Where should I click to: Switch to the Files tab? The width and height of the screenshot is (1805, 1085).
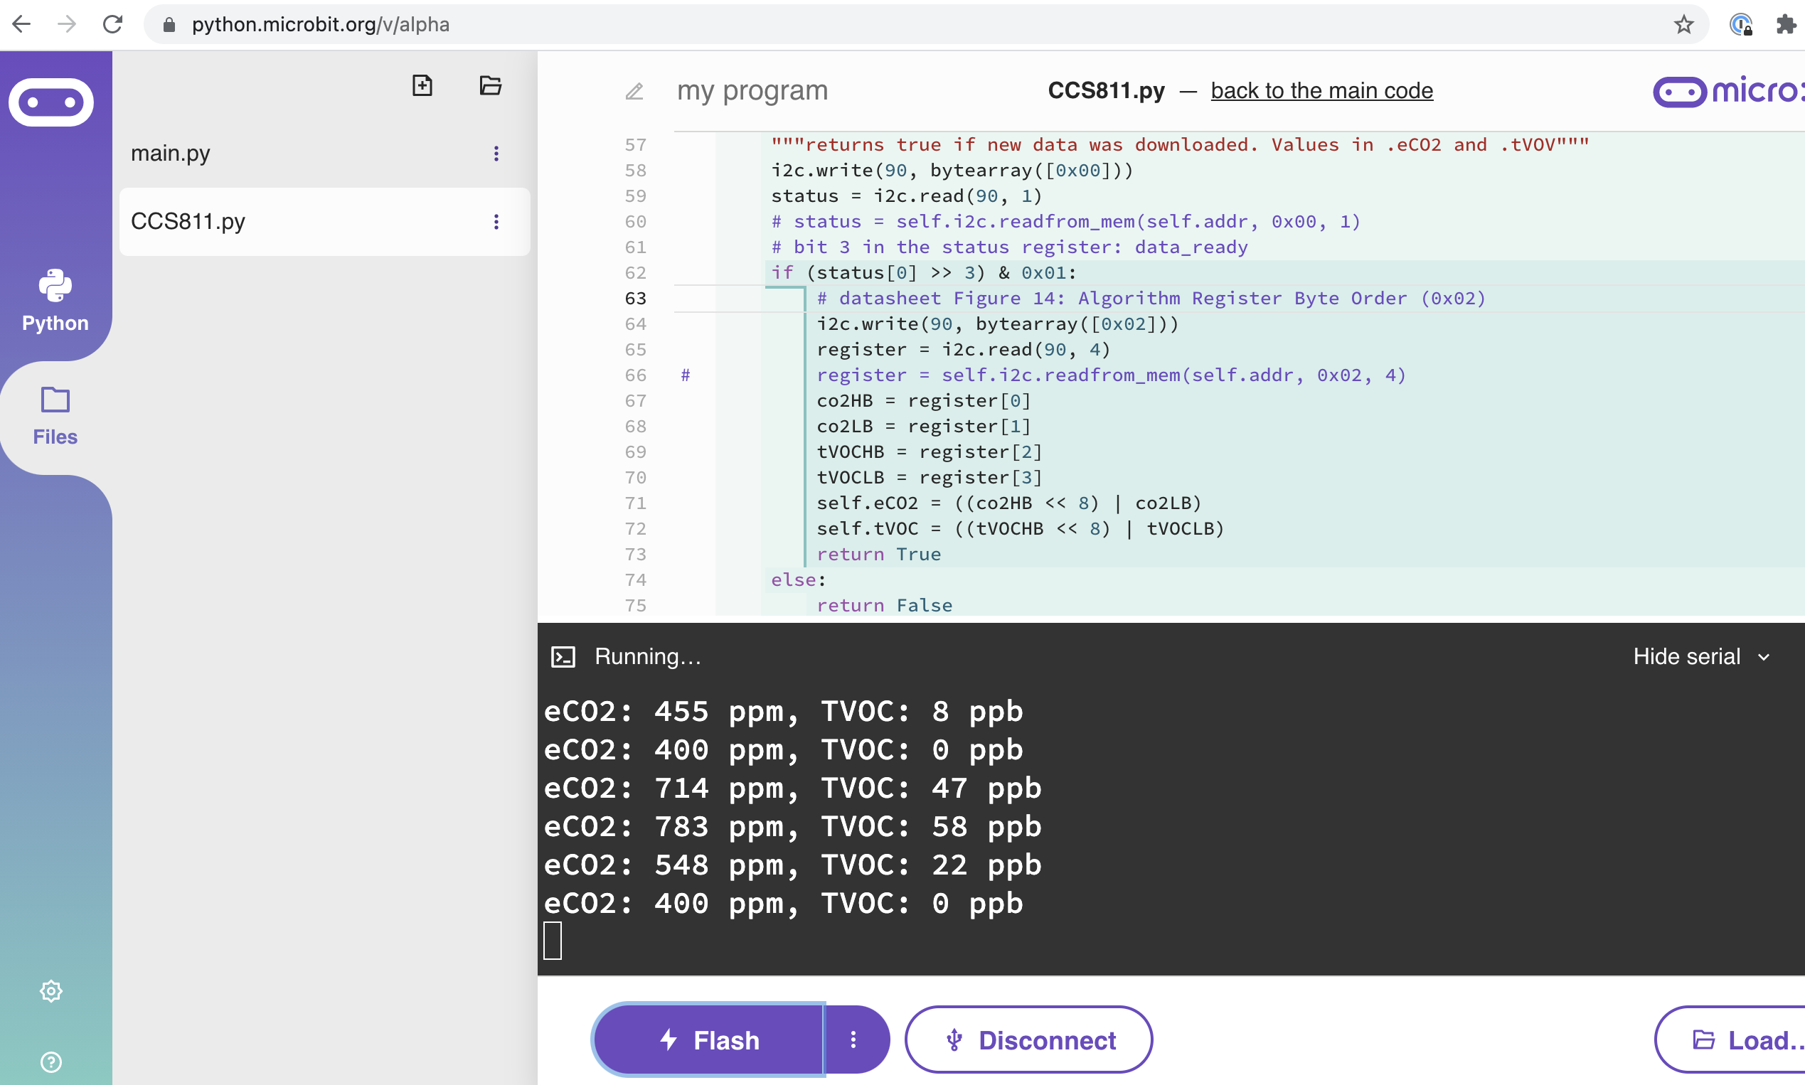[x=55, y=417]
